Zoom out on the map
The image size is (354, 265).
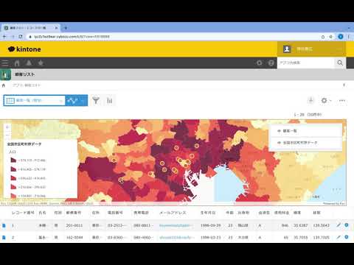point(7,135)
